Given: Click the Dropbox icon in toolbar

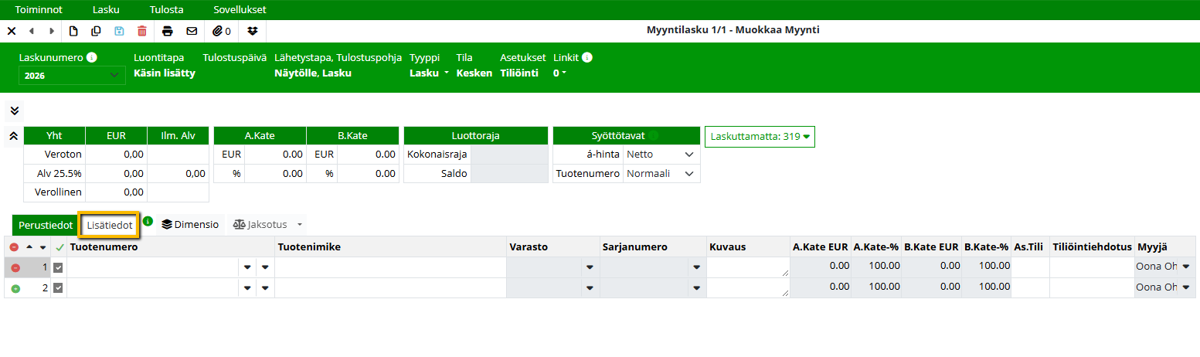Looking at the screenshot, I should [x=253, y=31].
